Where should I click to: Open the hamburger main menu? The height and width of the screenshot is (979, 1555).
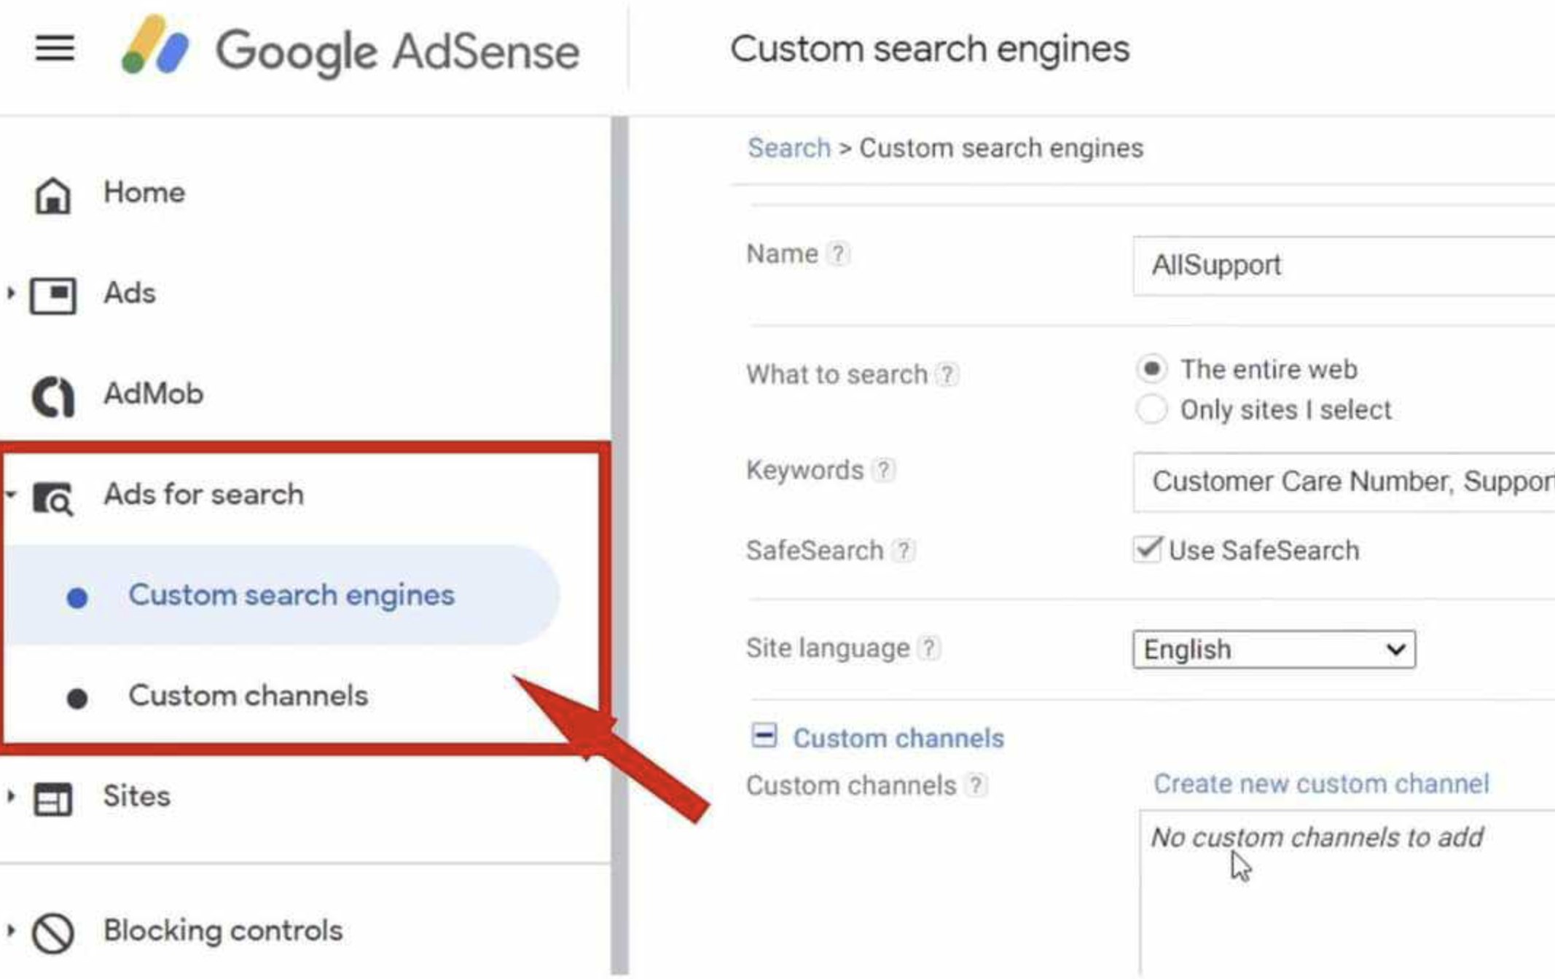coord(55,49)
